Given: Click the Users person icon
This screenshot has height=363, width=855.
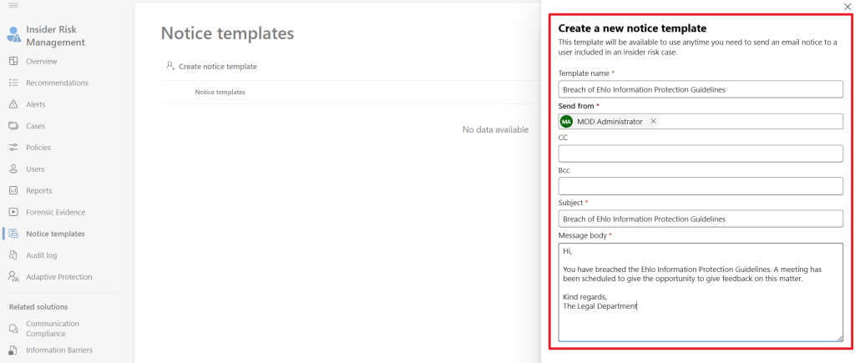Looking at the screenshot, I should (13, 169).
